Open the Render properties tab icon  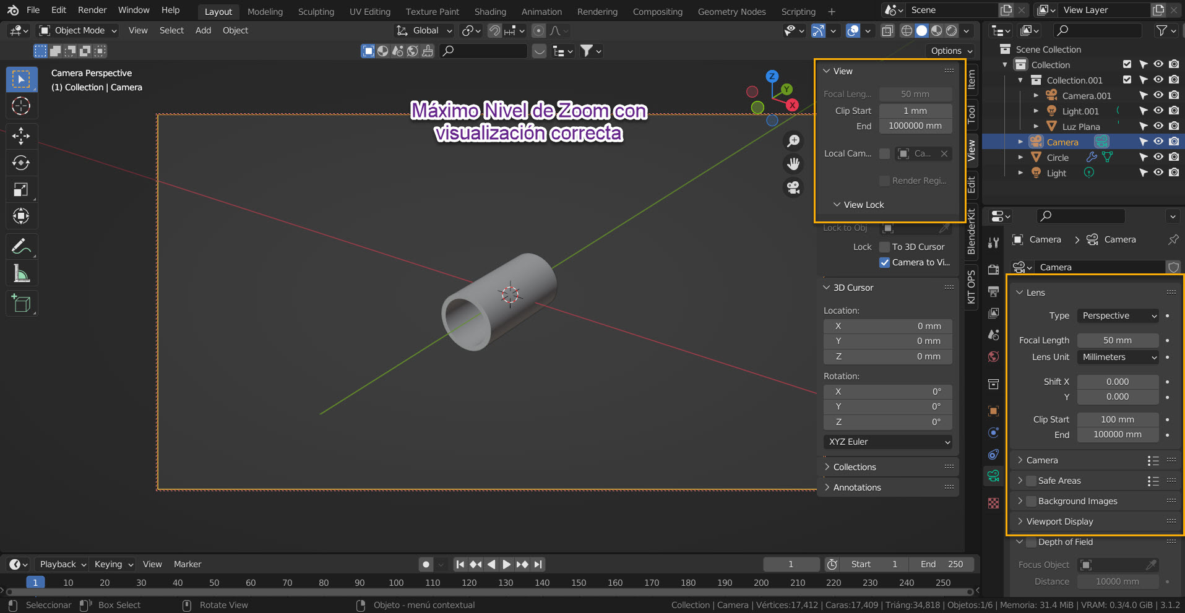(x=994, y=270)
